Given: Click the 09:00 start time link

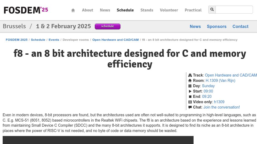Looking at the screenshot, I should click(x=208, y=91).
